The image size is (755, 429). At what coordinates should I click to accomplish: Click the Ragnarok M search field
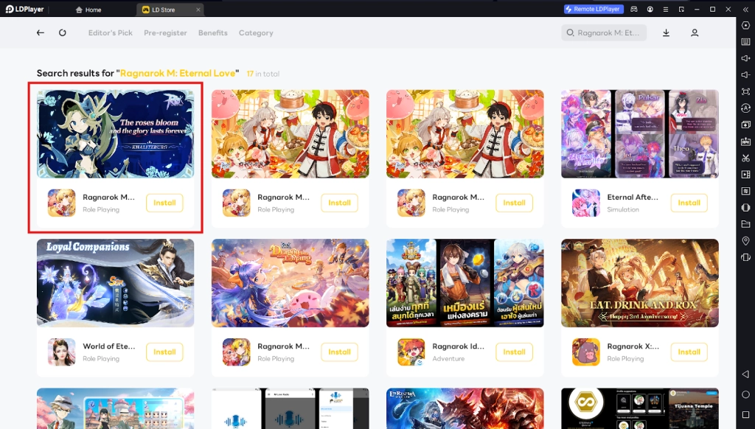pos(605,33)
